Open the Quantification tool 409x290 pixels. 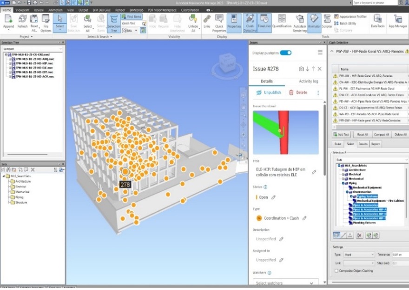point(282,22)
